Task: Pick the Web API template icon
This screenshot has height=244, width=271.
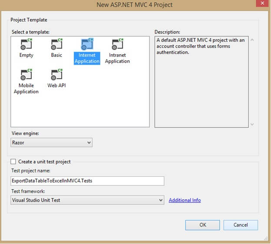Action: point(57,75)
